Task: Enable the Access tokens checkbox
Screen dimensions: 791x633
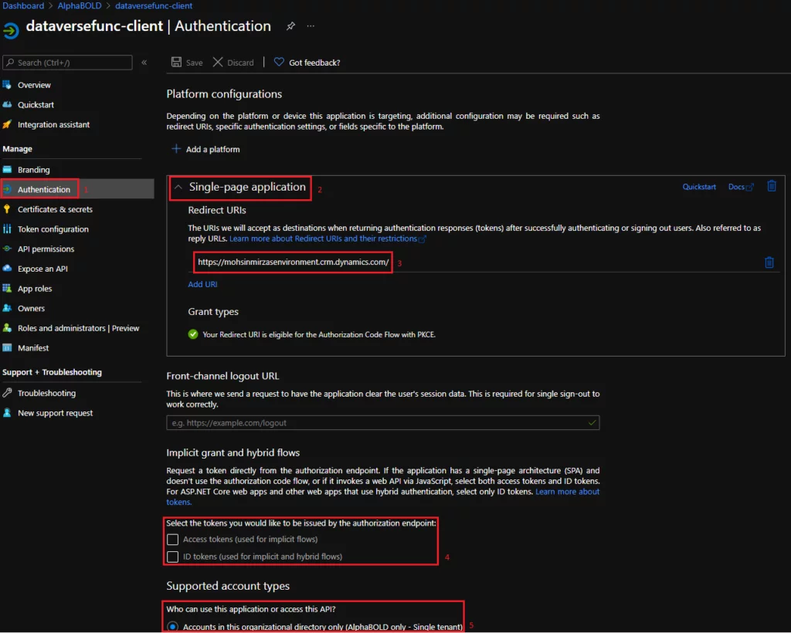Action: pyautogui.click(x=172, y=540)
